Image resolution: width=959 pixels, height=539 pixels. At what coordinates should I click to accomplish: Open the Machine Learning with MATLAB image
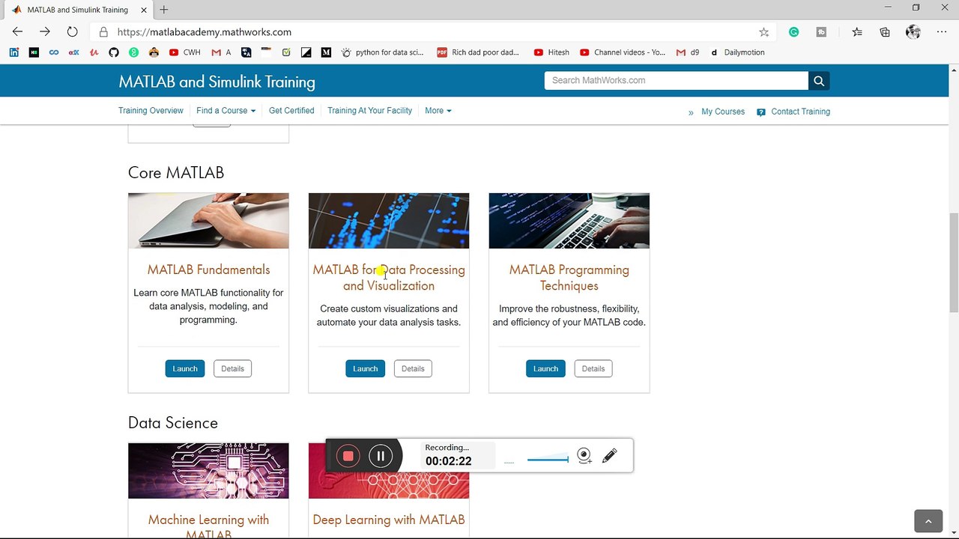208,471
